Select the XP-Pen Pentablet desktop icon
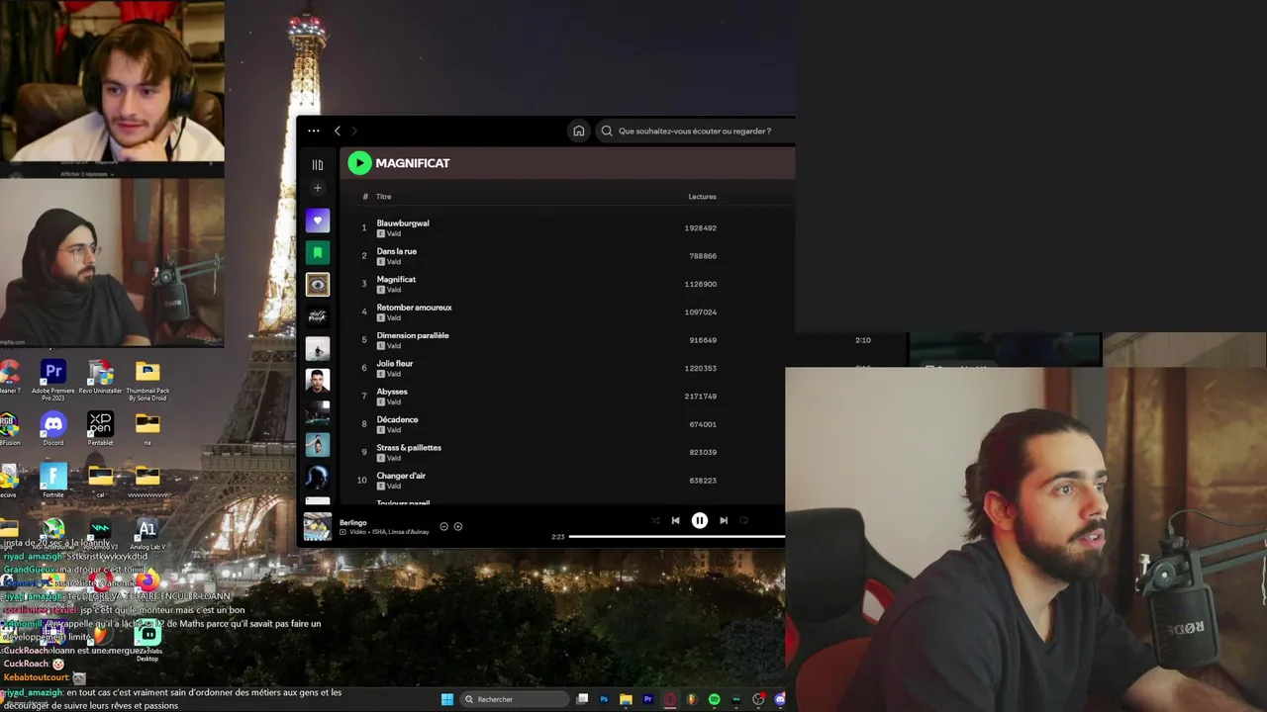Screen dimensions: 1267x712 pos(100,428)
